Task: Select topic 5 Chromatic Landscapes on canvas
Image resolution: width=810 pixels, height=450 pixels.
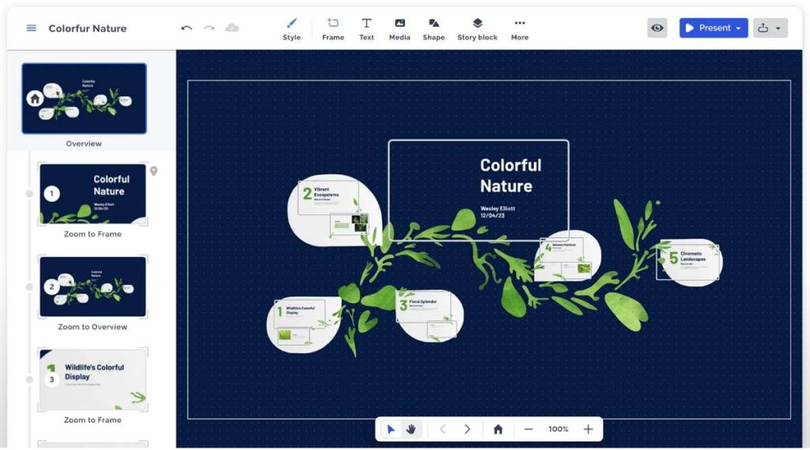Action: (x=689, y=263)
